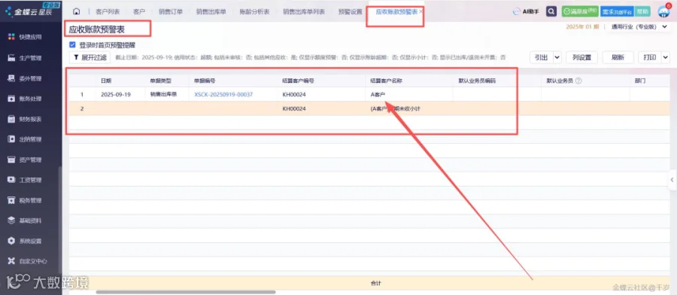
Task: Expand the 打印 print dropdown arrow
Action: (x=665, y=57)
